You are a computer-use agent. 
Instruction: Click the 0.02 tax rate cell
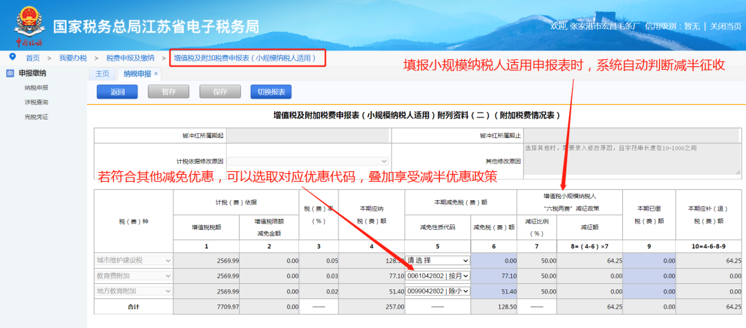(x=318, y=291)
